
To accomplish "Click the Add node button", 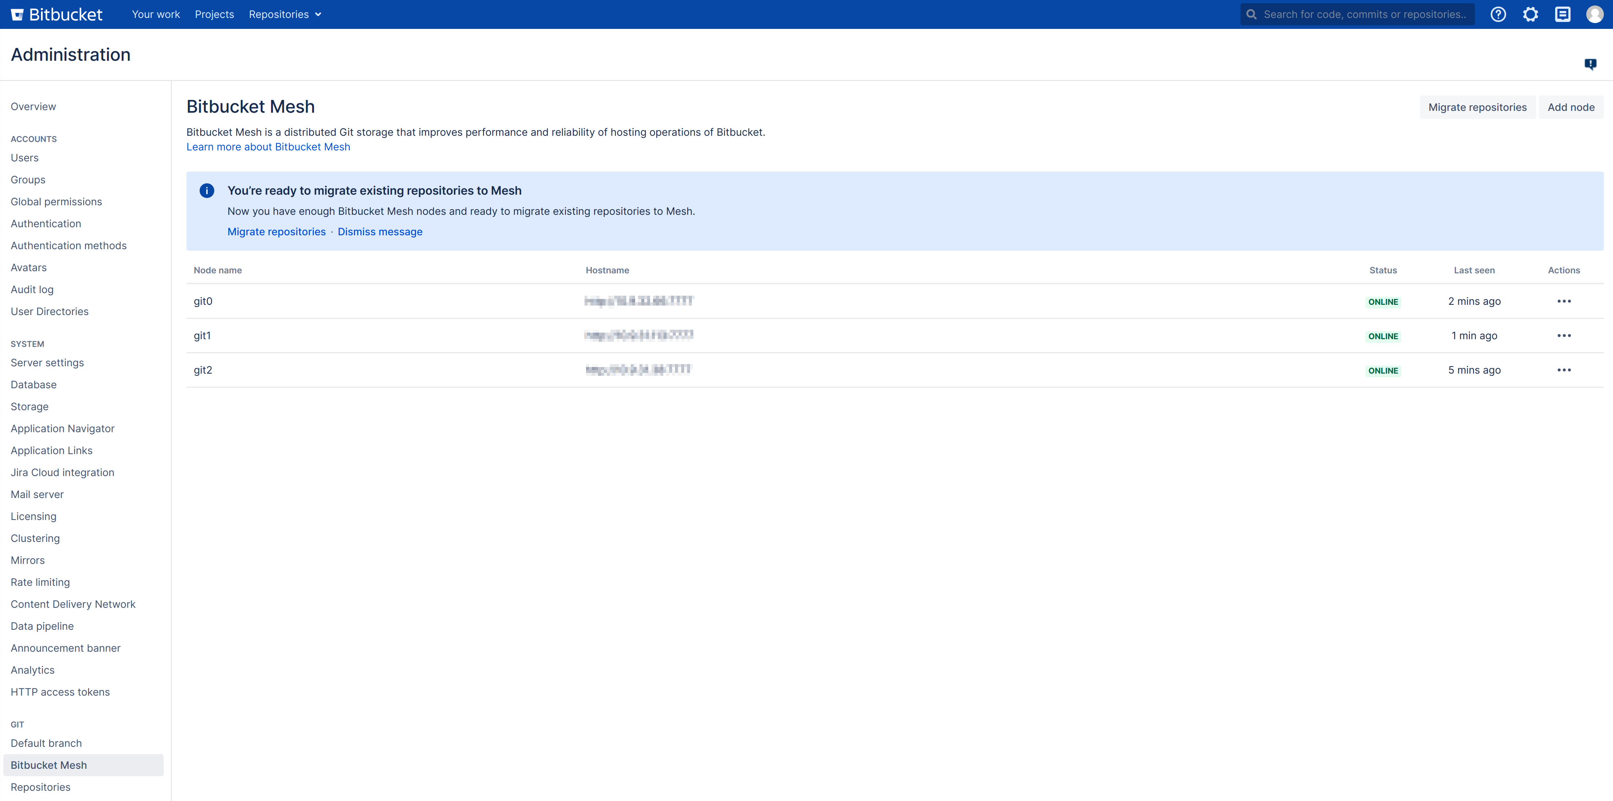I will 1571,107.
